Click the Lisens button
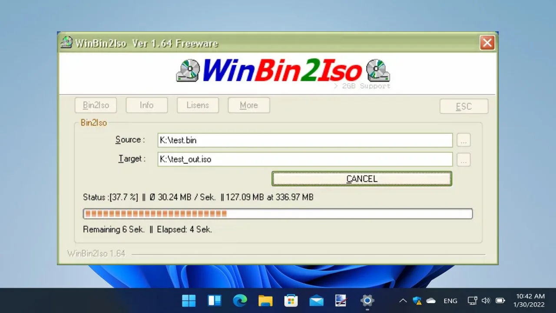Viewport: 556px width, 313px height. pos(198,105)
